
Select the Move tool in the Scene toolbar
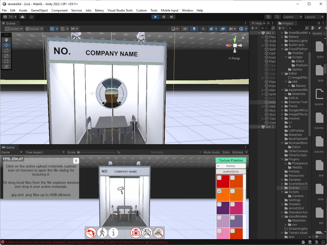(x=6, y=45)
